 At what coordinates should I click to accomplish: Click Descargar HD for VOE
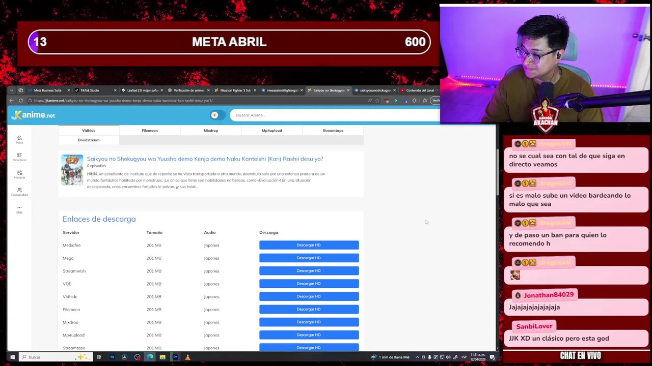(309, 284)
